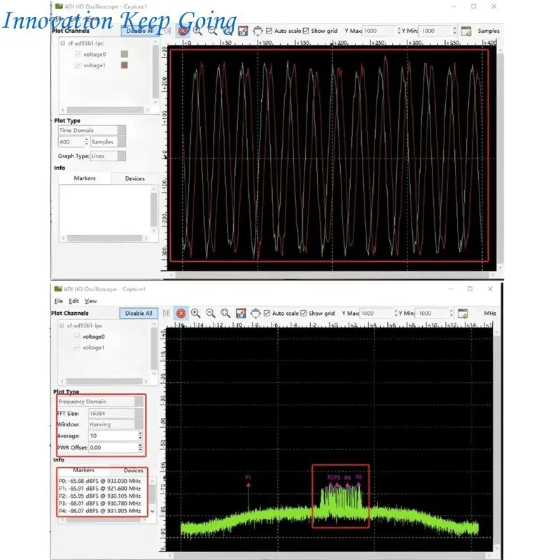Click the sample count field showing 400
560x560 pixels.
pyautogui.click(x=71, y=142)
